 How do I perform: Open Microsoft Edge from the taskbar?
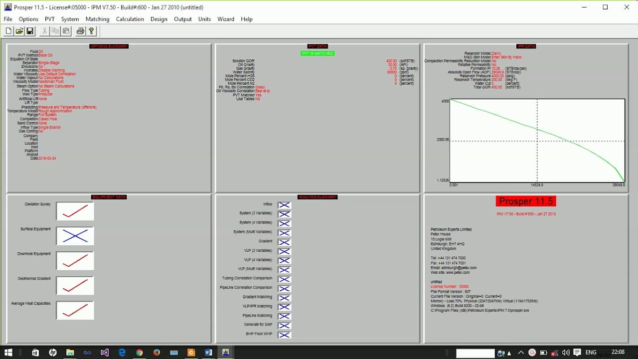click(x=122, y=353)
